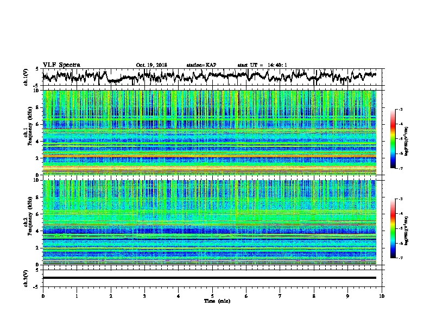Click the ch.2 spectrogram color bar
Screen dimensions: 430x332
click(393, 228)
